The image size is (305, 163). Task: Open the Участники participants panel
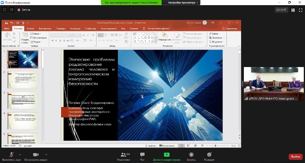click(123, 155)
